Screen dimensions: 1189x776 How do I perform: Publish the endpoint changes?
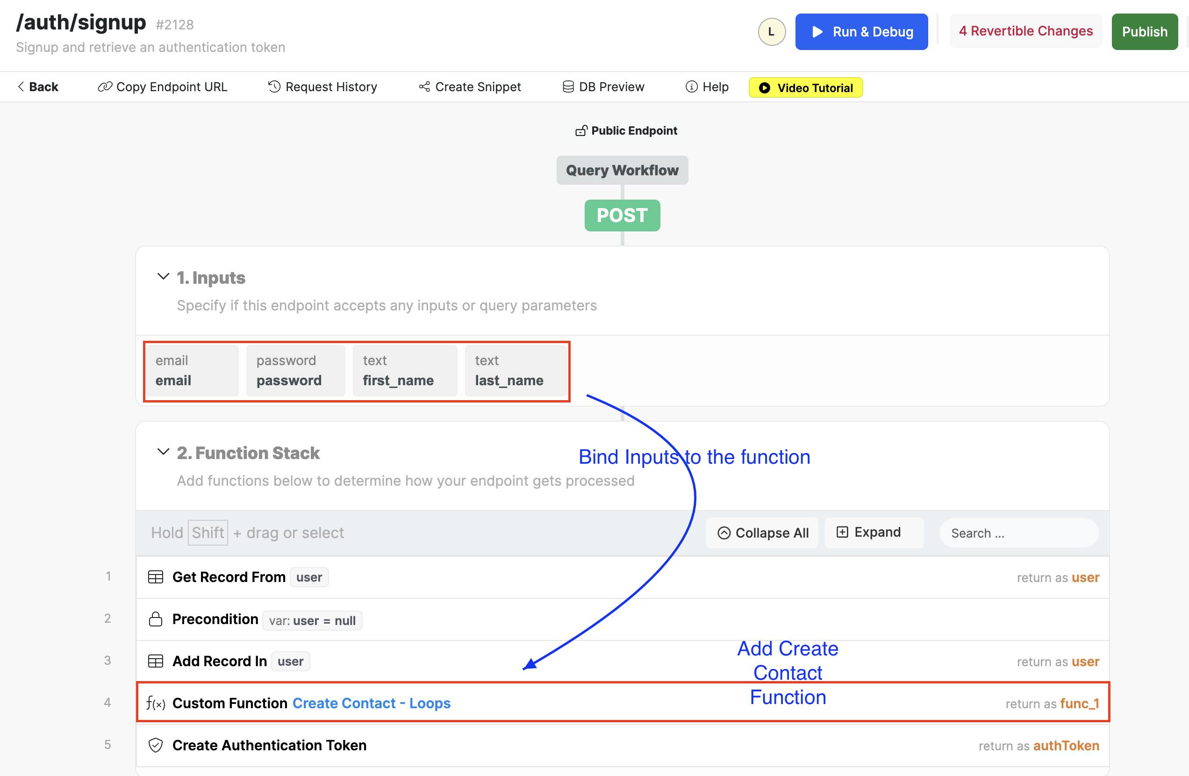(1144, 32)
